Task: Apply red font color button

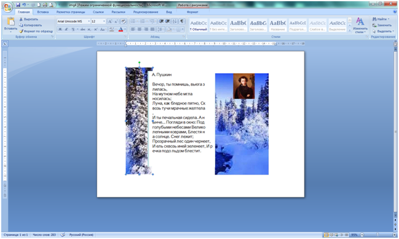Action: pyautogui.click(x=121, y=29)
